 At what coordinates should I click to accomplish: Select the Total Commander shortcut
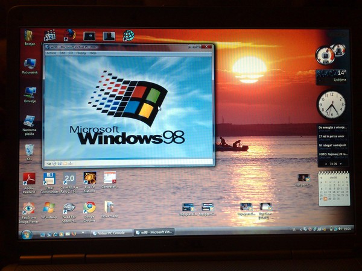coord(49,183)
